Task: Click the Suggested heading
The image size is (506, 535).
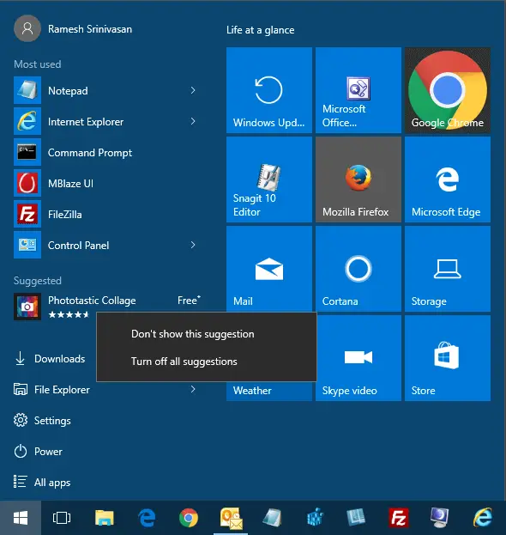Action: [x=38, y=281]
